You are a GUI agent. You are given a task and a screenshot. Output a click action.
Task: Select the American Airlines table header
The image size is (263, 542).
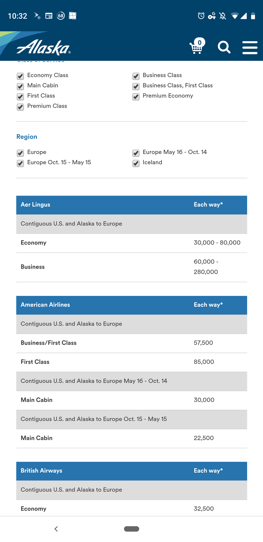pyautogui.click(x=132, y=305)
